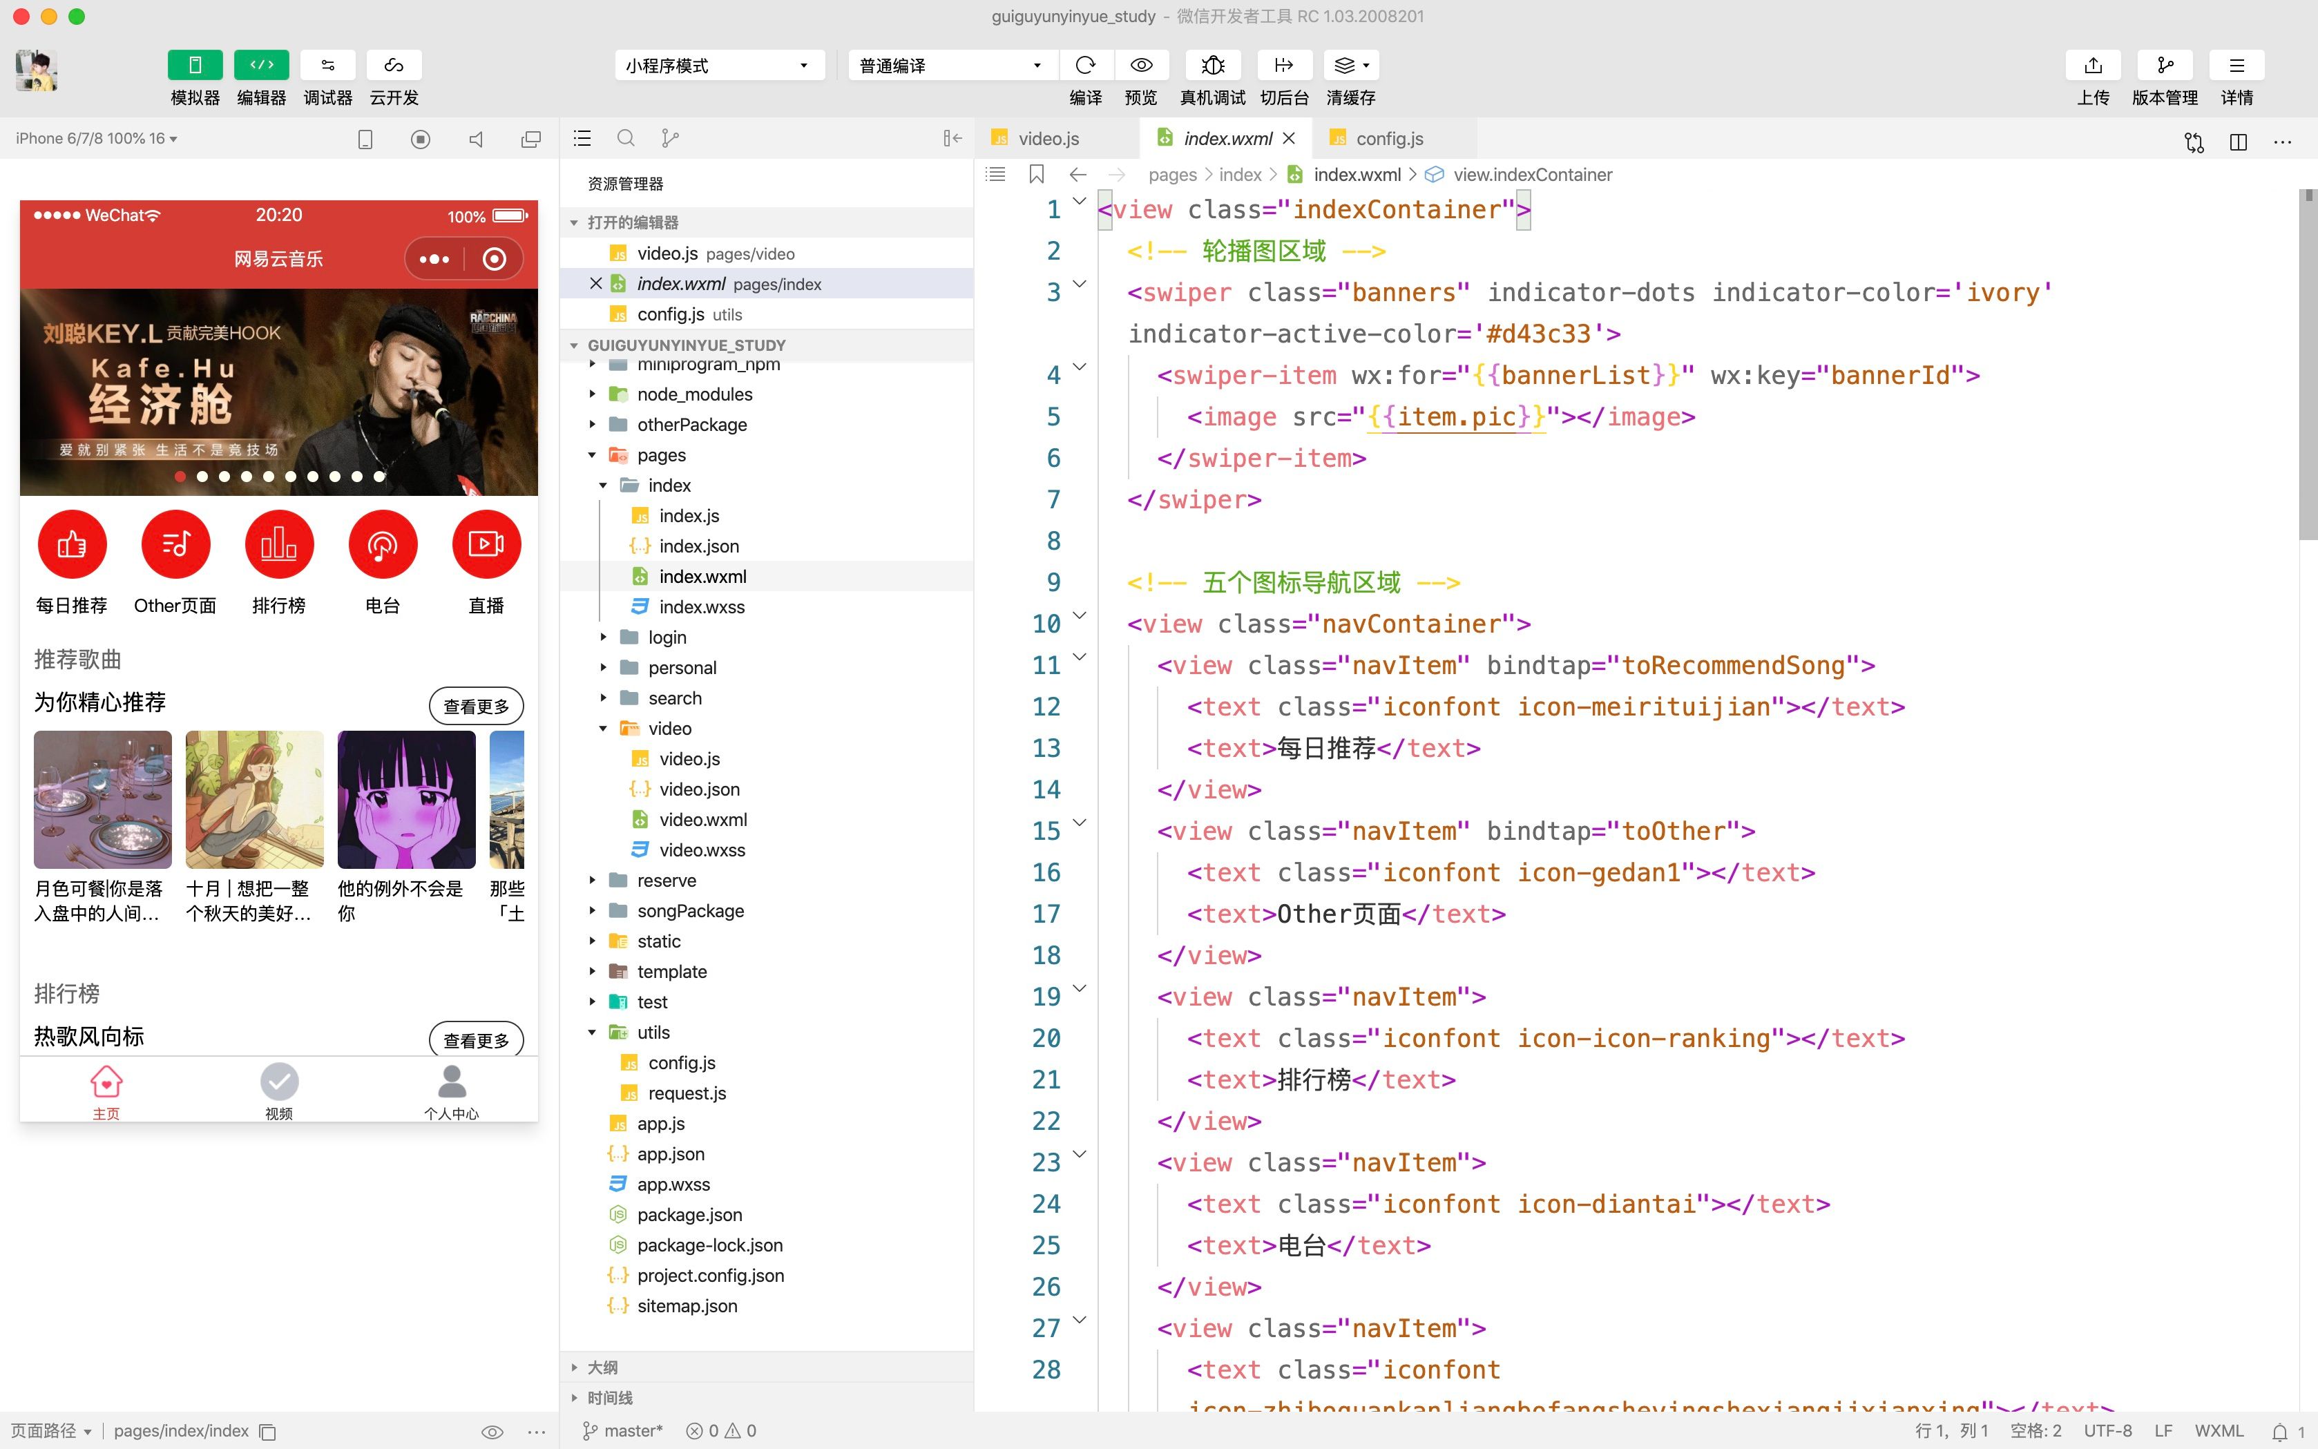Click 查看更多 link in 推荐歌曲
The width and height of the screenshot is (2318, 1449).
(x=476, y=704)
